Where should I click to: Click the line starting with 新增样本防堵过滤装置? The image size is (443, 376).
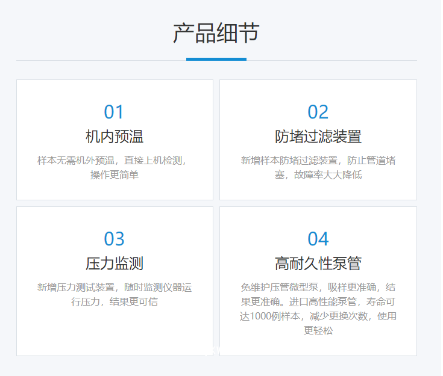[318, 161]
